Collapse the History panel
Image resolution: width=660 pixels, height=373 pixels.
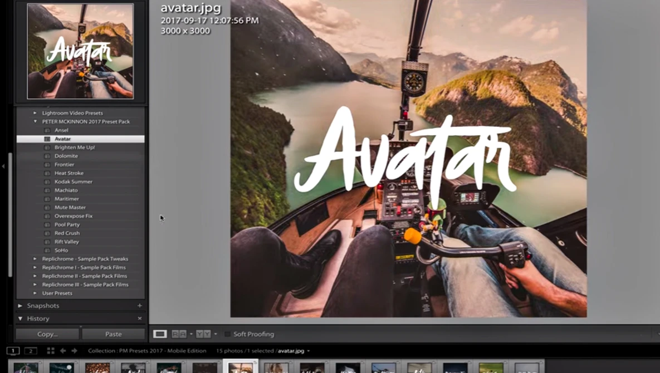tap(20, 319)
